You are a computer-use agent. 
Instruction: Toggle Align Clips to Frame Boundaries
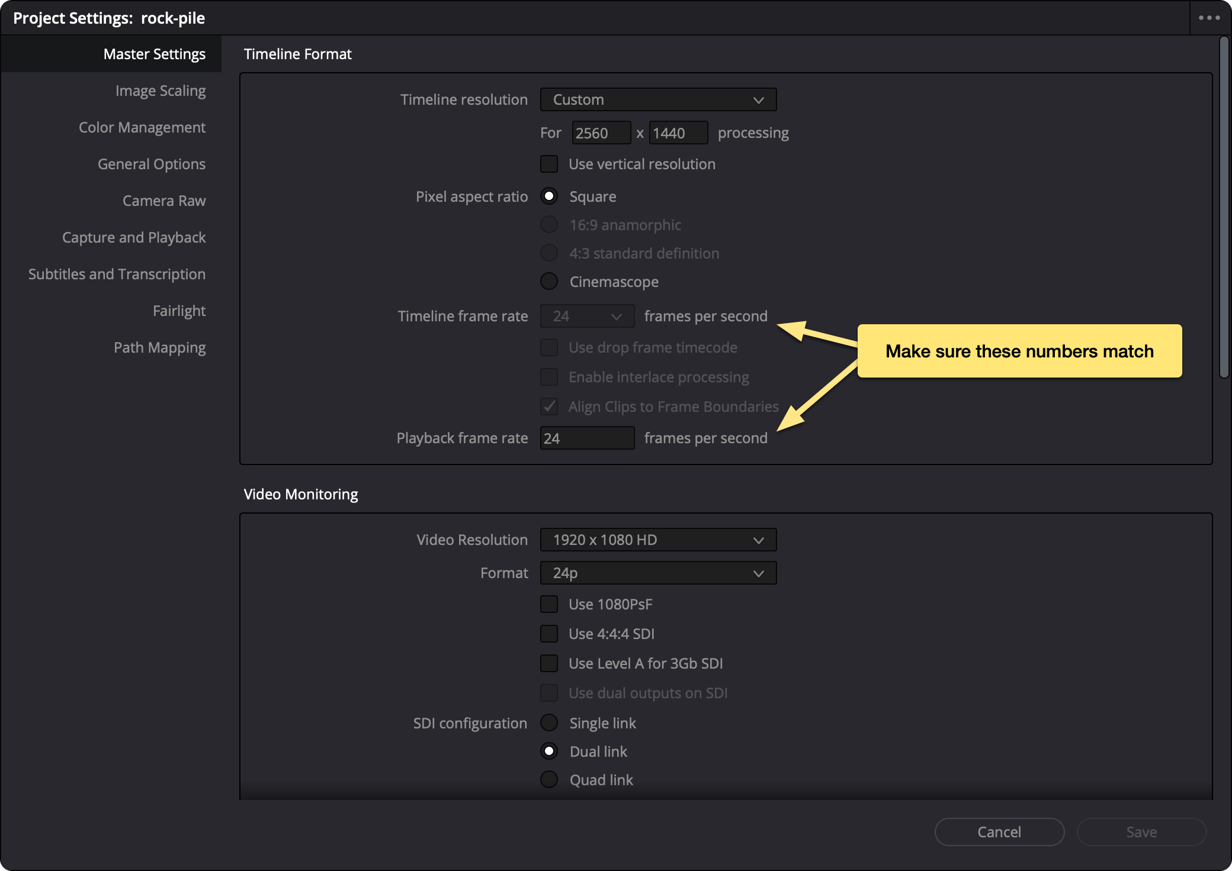549,407
